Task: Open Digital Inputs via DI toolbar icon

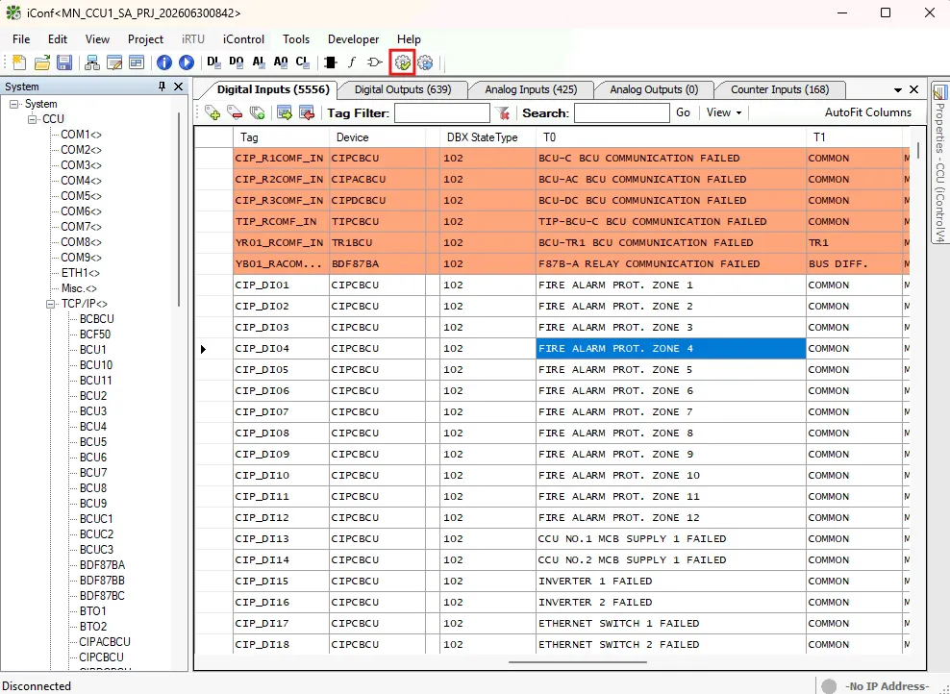Action: [213, 62]
